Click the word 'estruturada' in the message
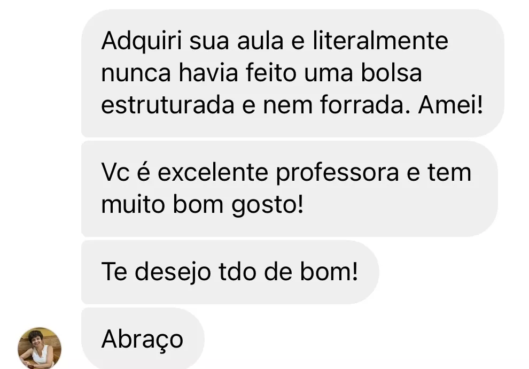Viewport: 529px width, 369px height. coord(168,105)
